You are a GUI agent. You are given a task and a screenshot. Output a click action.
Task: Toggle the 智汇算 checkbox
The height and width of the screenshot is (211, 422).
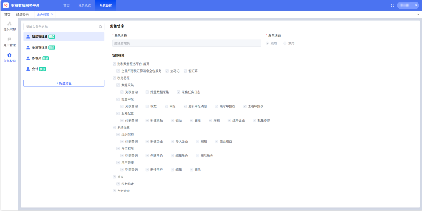[x=185, y=71]
